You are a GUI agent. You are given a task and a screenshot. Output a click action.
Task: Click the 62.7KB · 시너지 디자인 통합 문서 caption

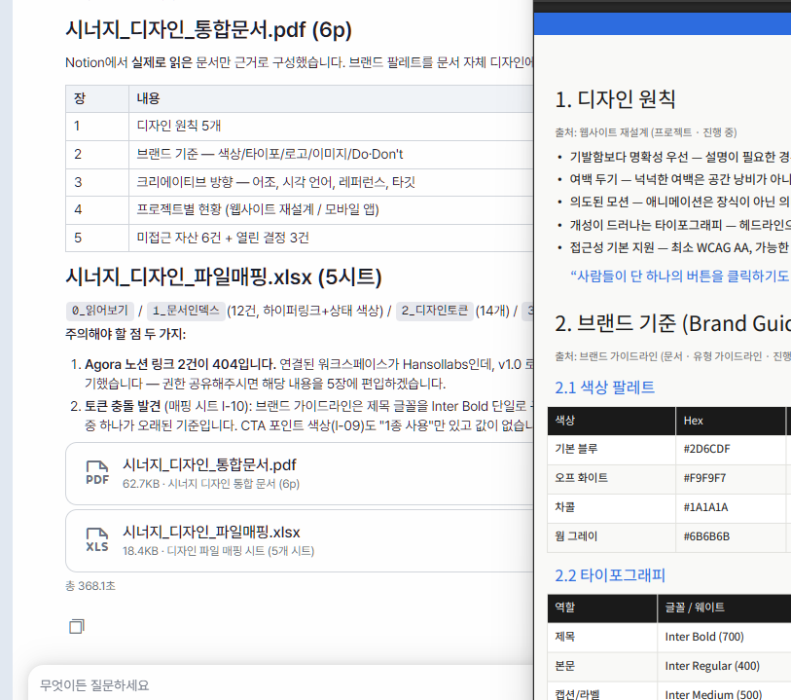pyautogui.click(x=211, y=484)
